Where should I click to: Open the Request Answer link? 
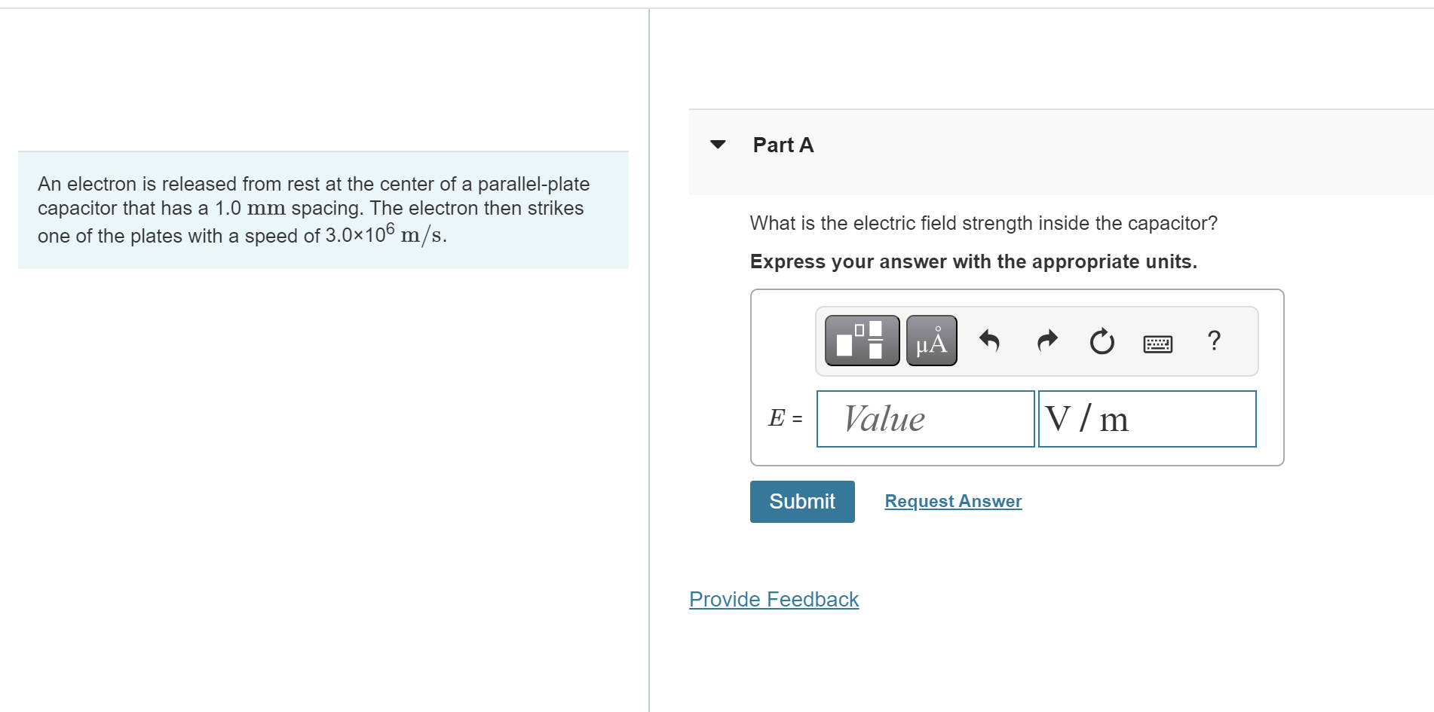952,501
